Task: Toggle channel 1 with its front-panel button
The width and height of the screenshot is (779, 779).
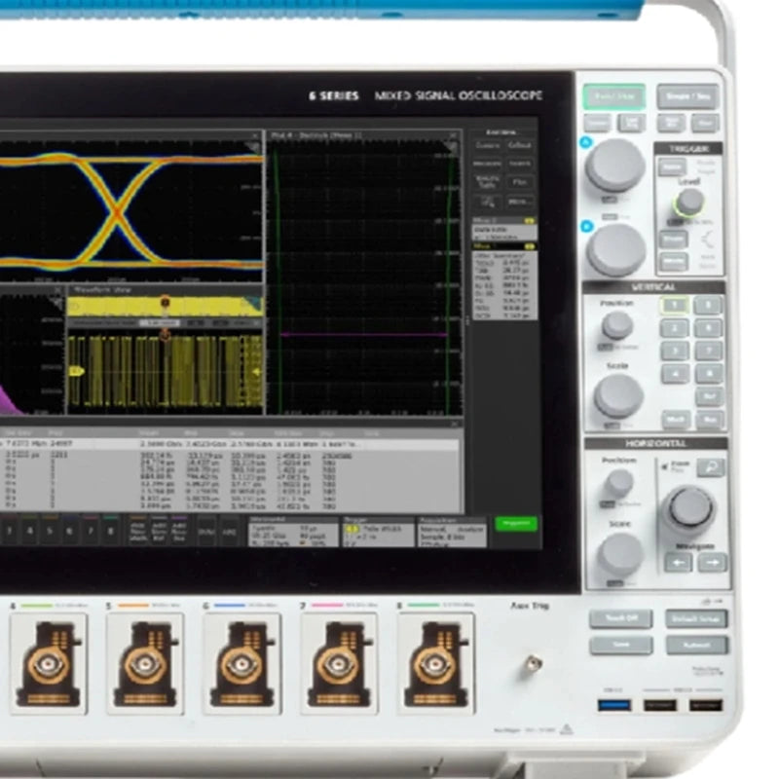Action: tap(675, 305)
